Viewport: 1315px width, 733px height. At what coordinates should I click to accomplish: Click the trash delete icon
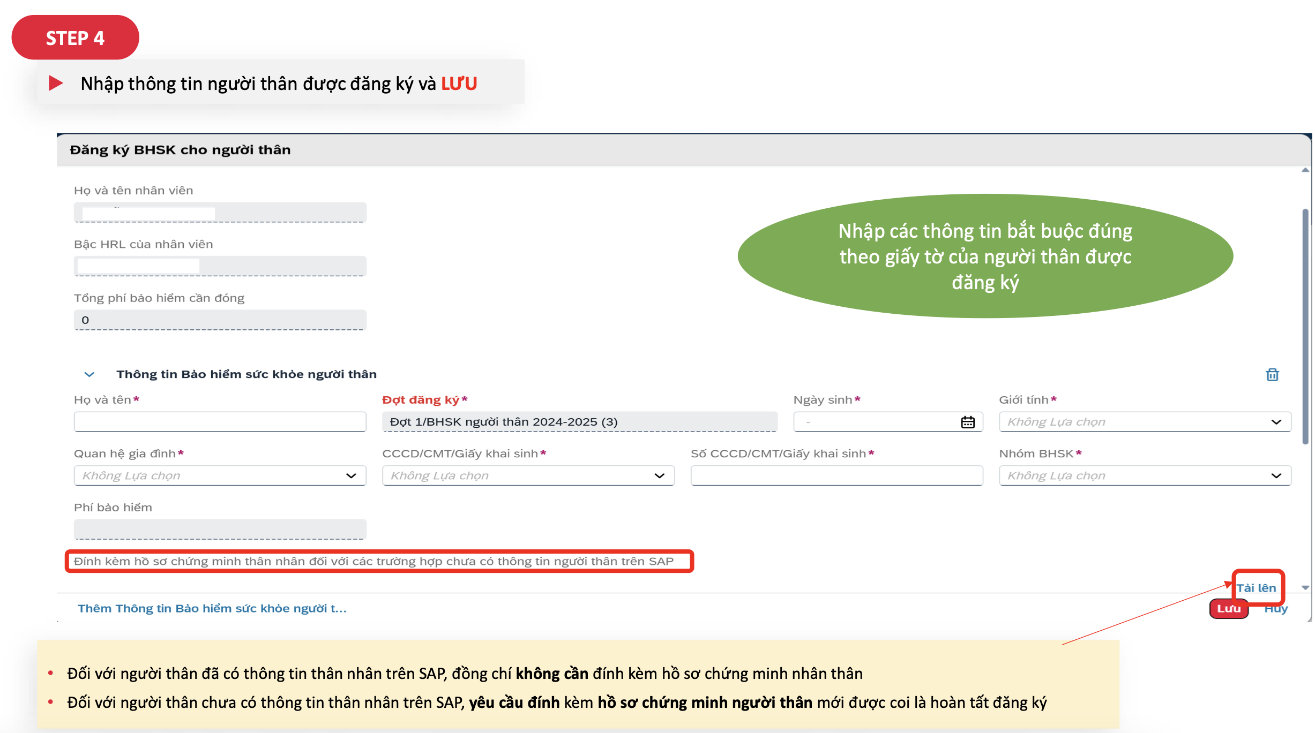[1272, 374]
